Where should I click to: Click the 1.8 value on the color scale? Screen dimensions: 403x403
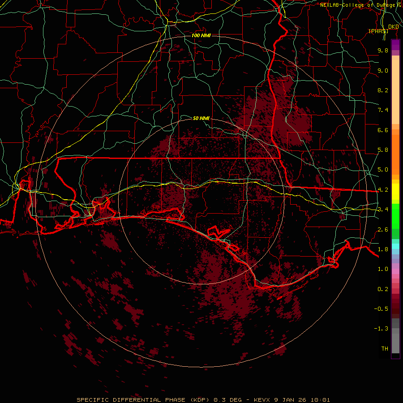(x=383, y=249)
